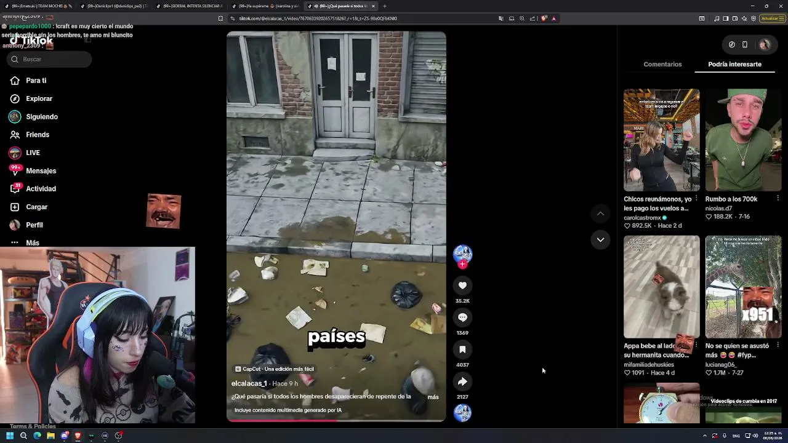
Task: Open Mensajes inbox
Action: click(41, 170)
